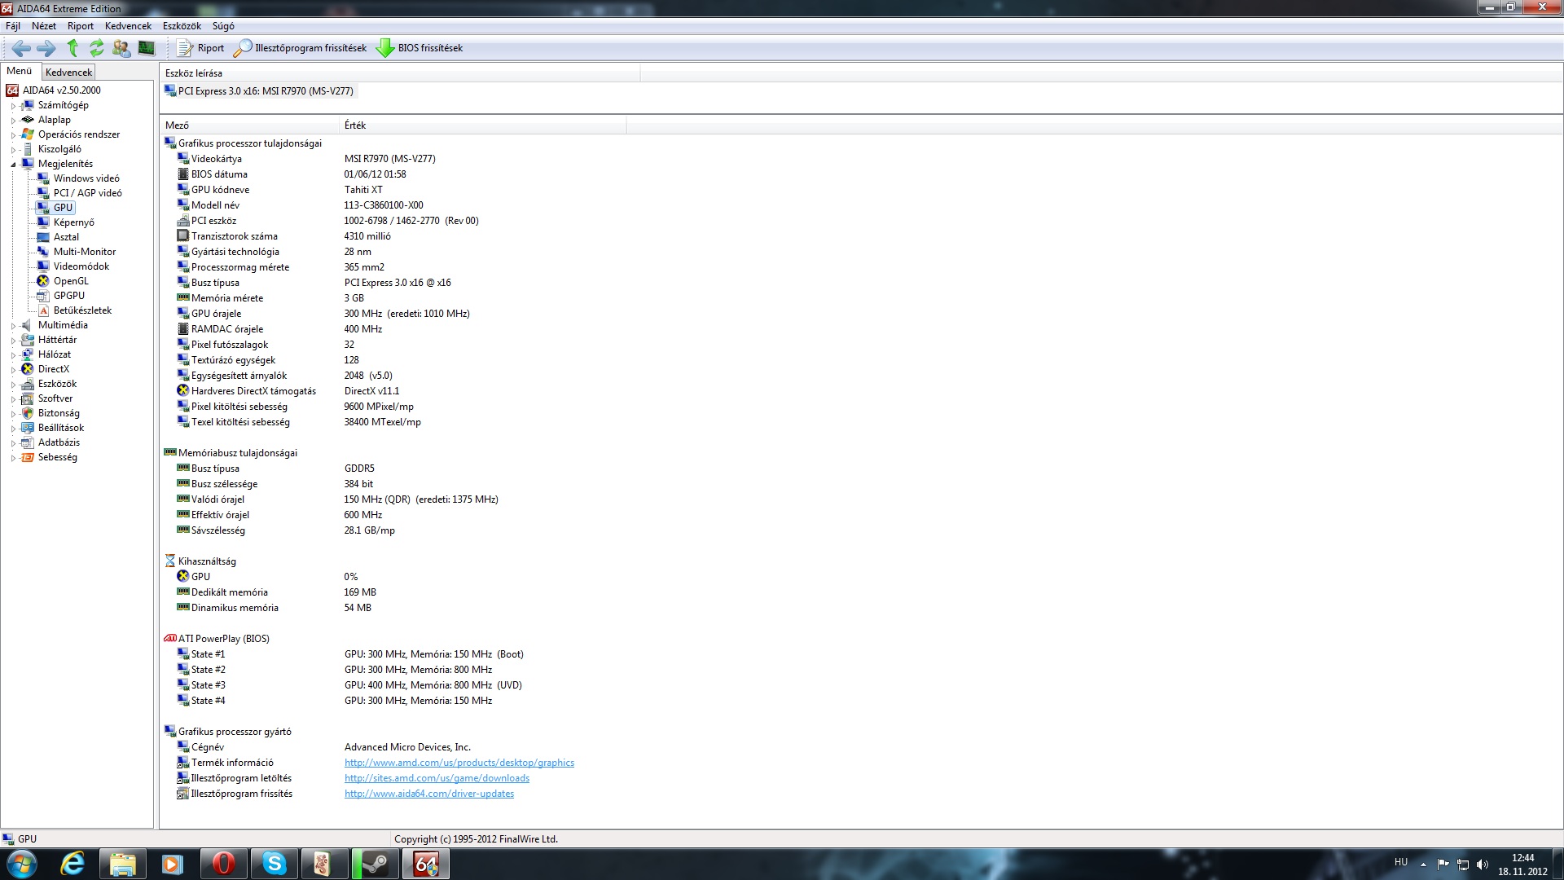Expand the Kiszolgáló tree node
Image resolution: width=1564 pixels, height=880 pixels.
tap(13, 150)
